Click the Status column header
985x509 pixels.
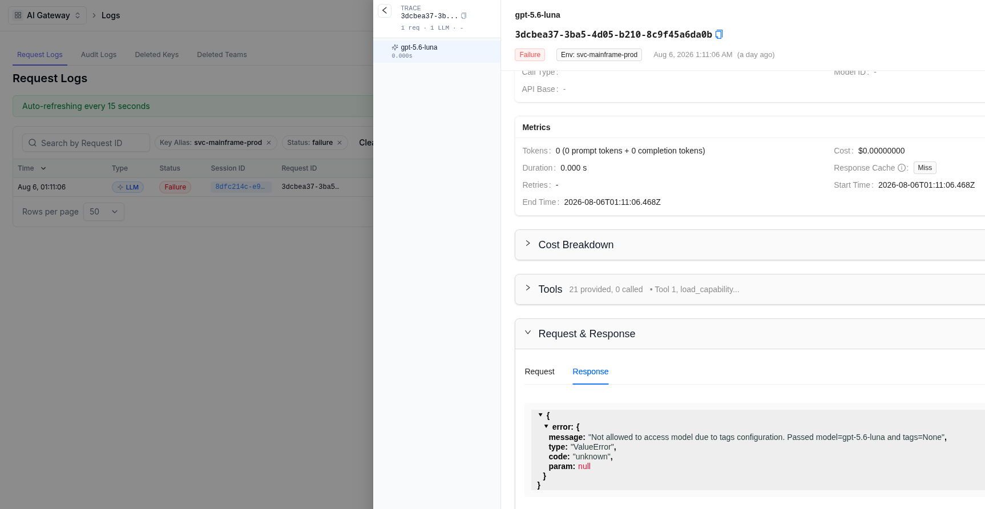pos(169,168)
